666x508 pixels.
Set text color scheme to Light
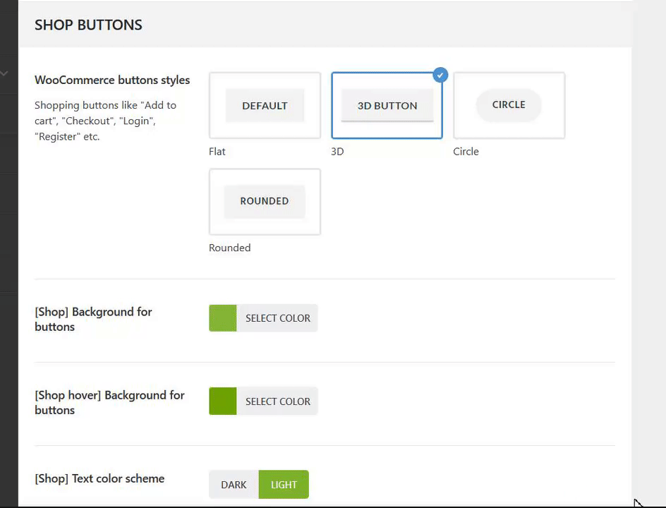coord(284,485)
